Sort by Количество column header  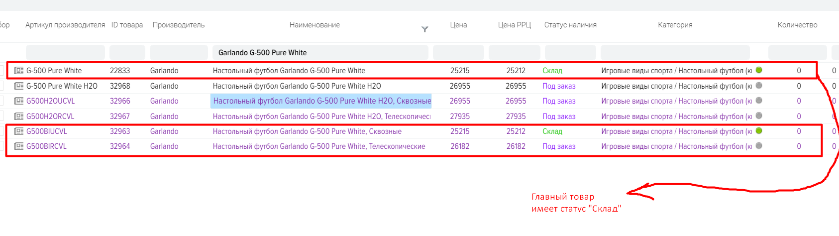coord(798,25)
